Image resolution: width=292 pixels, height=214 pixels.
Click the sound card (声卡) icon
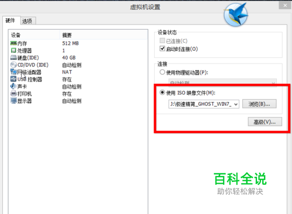click(13, 86)
